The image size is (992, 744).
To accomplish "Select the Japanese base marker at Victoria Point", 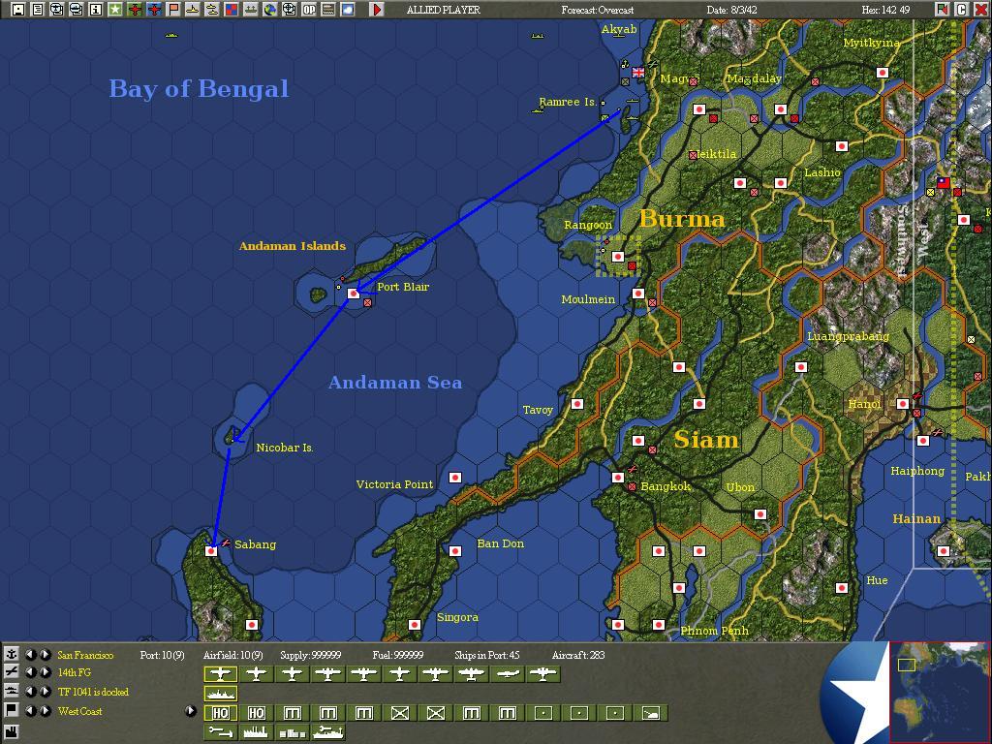I will click(455, 477).
